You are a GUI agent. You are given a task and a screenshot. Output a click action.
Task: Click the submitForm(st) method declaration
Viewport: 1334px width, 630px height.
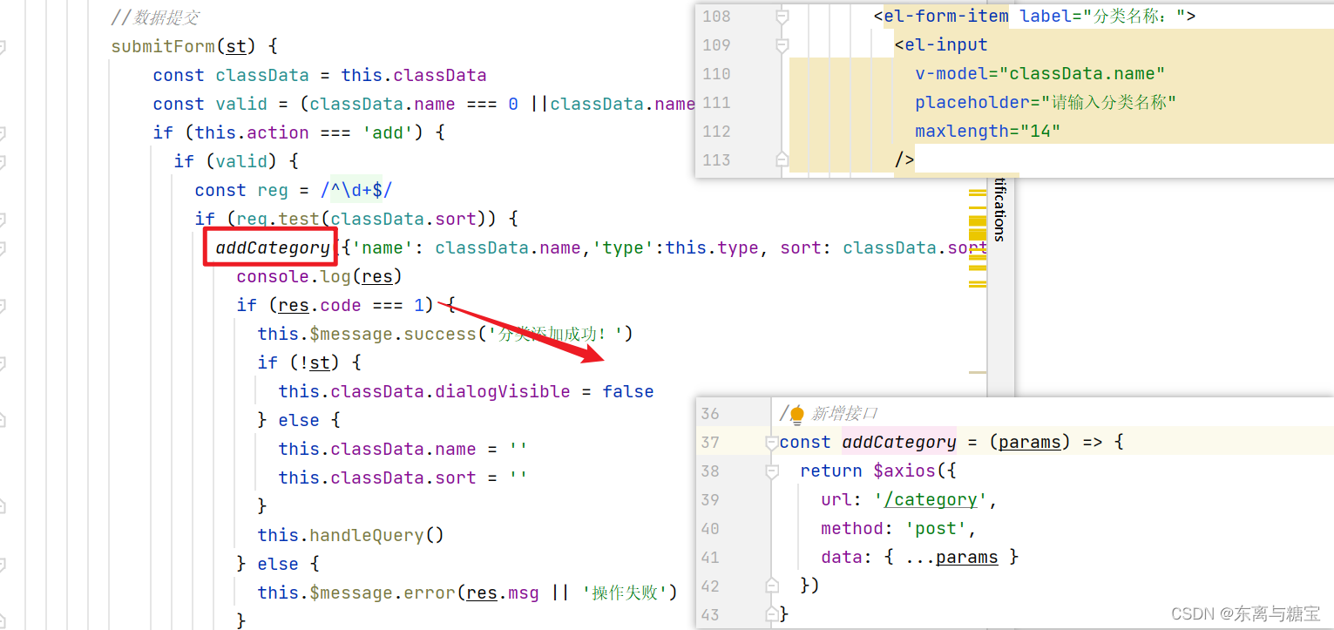pos(194,46)
